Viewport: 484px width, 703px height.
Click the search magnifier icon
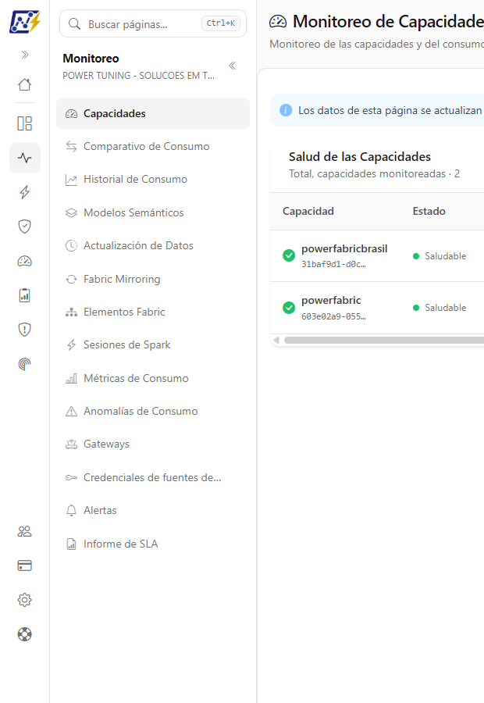pos(74,23)
